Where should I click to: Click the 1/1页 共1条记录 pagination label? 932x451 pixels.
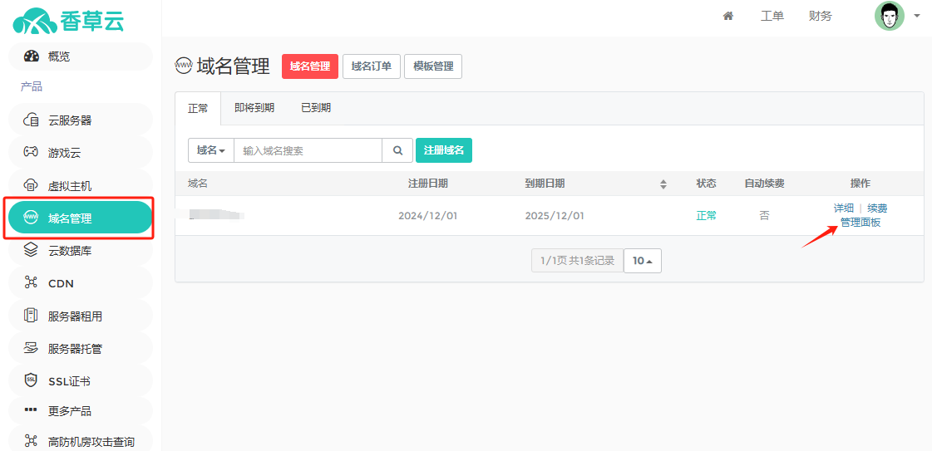point(577,261)
